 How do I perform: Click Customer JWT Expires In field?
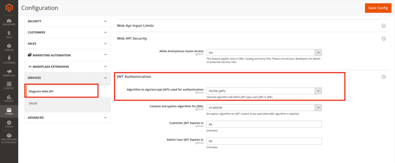tap(264, 124)
